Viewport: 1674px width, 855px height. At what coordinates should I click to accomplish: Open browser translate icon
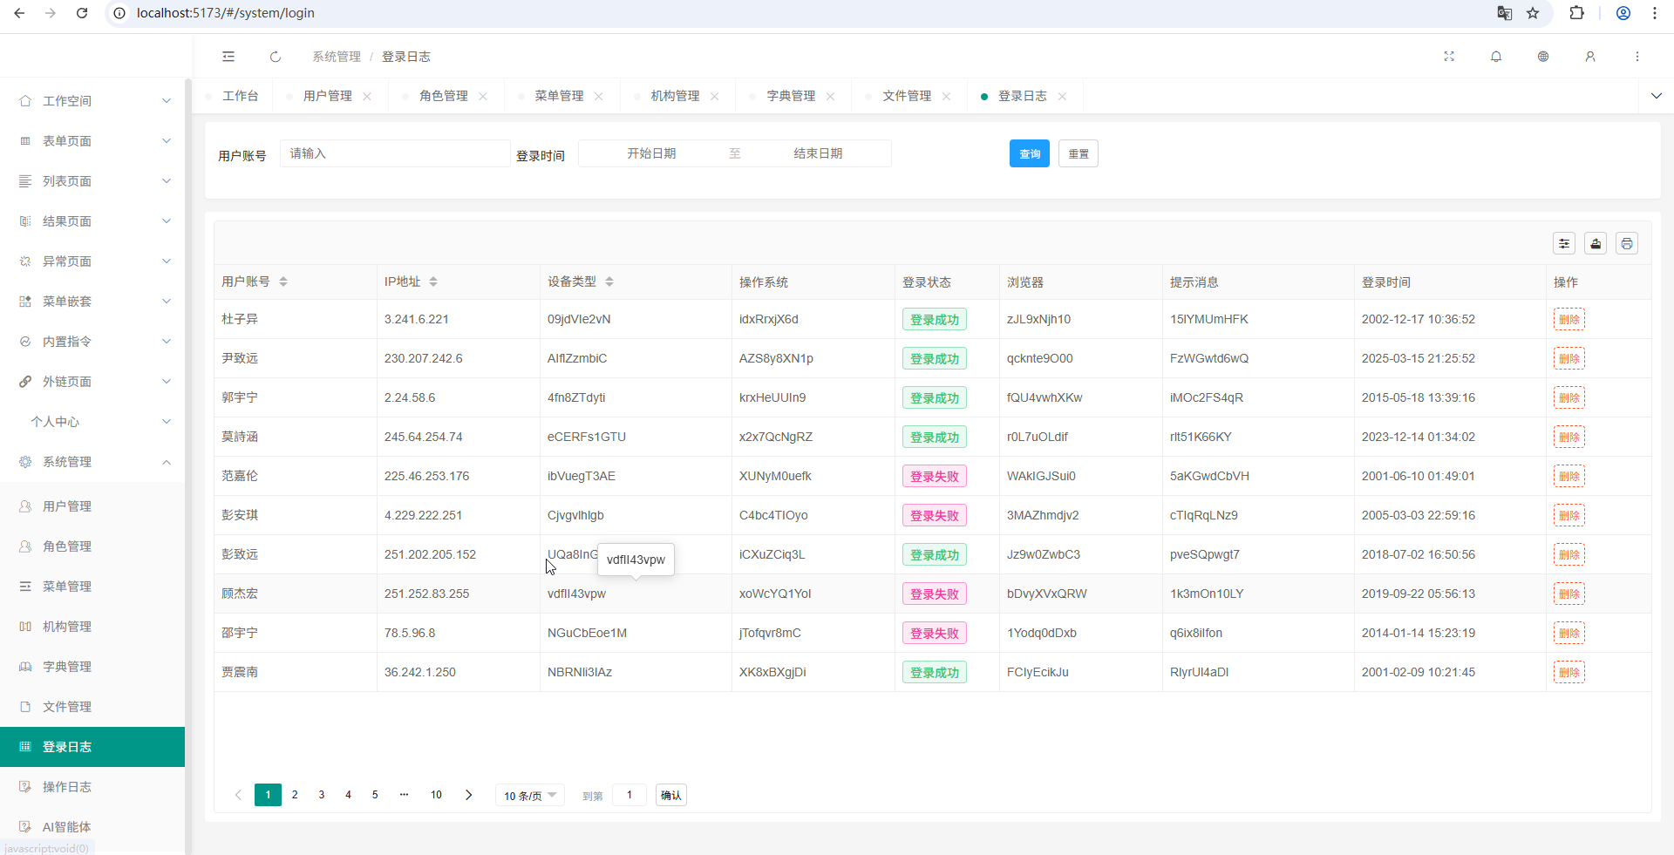pos(1505,13)
